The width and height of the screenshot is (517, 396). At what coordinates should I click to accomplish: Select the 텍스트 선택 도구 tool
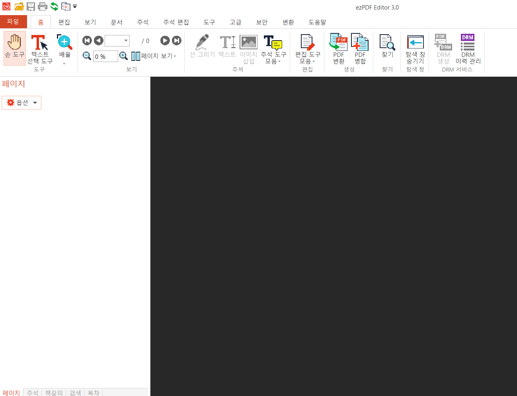point(40,49)
